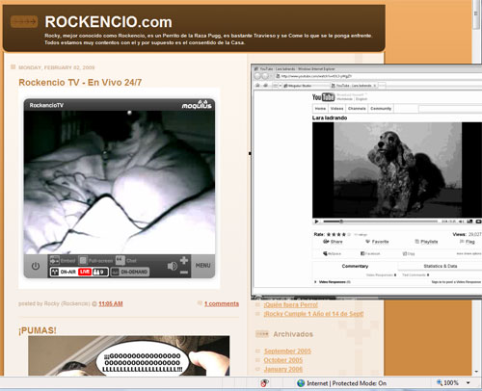This screenshot has height=391, width=482.
Task: Click the Embed icon in the player
Action: point(54,260)
